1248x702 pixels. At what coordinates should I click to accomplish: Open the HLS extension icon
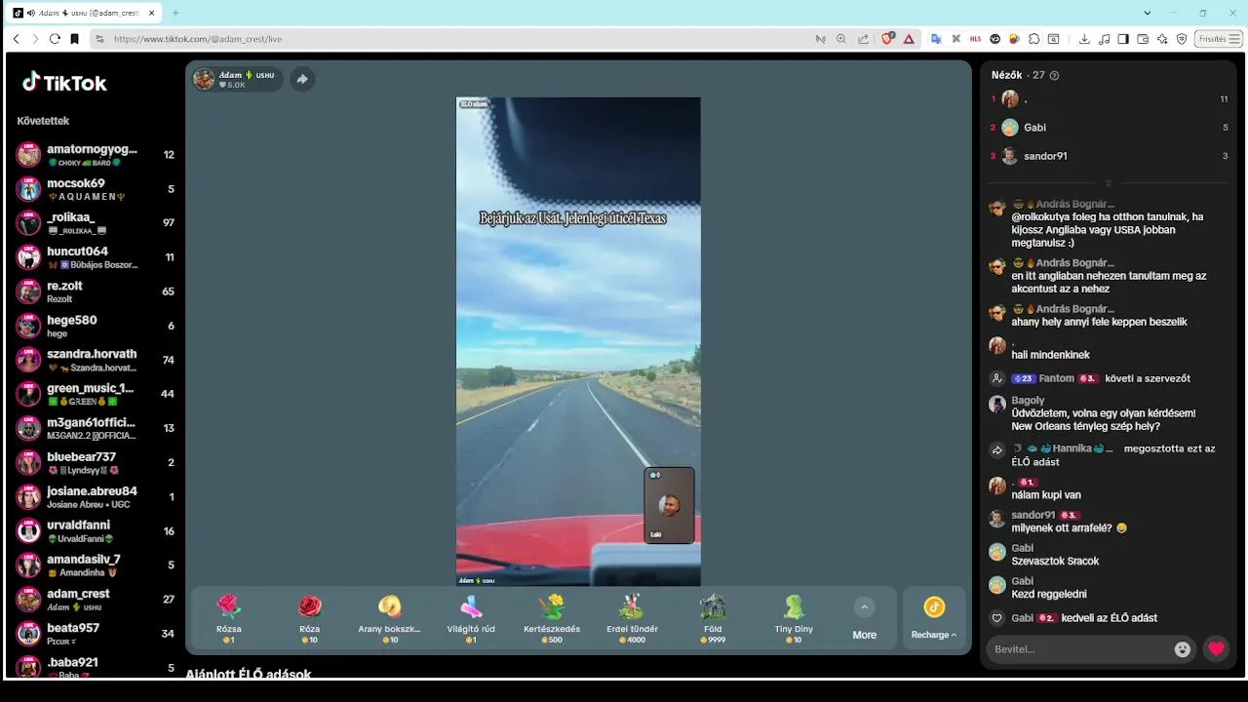click(976, 39)
